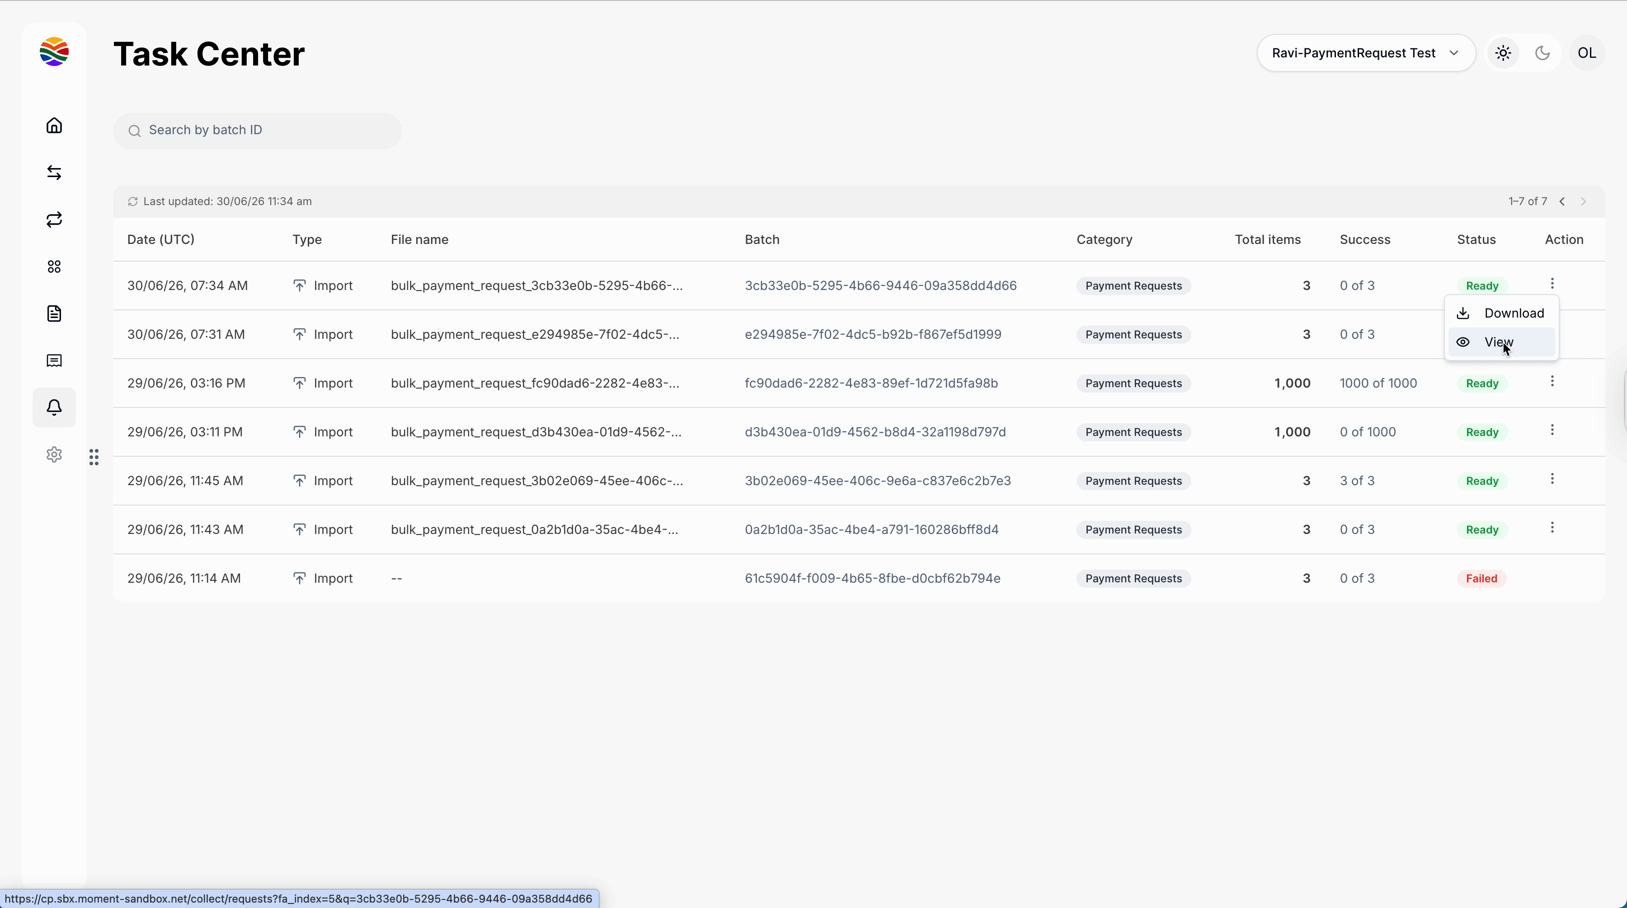Click the magnifier icon in the search box

pos(135,131)
